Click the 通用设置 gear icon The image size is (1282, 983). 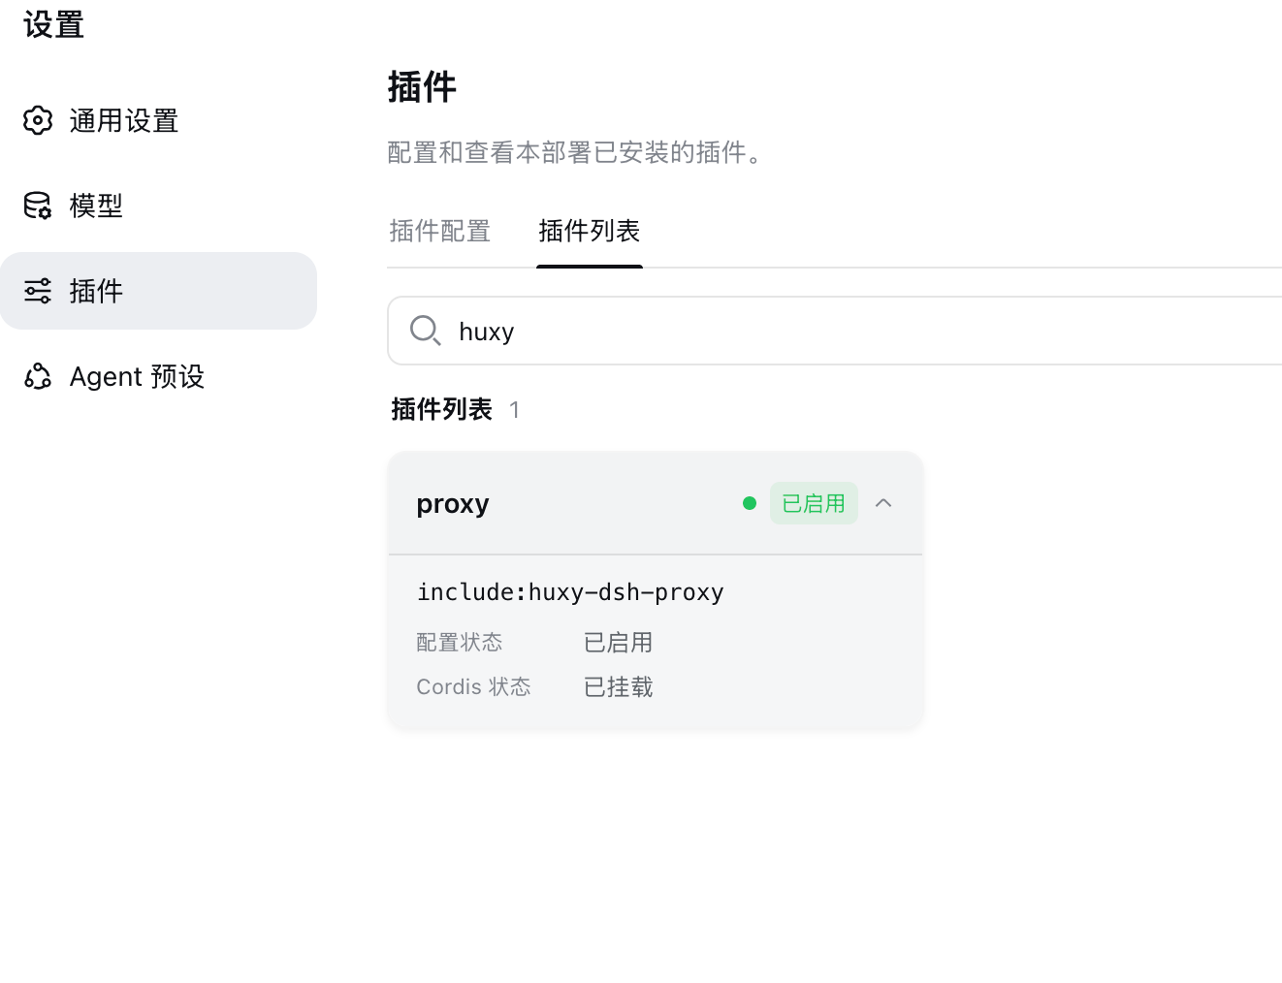tap(38, 120)
